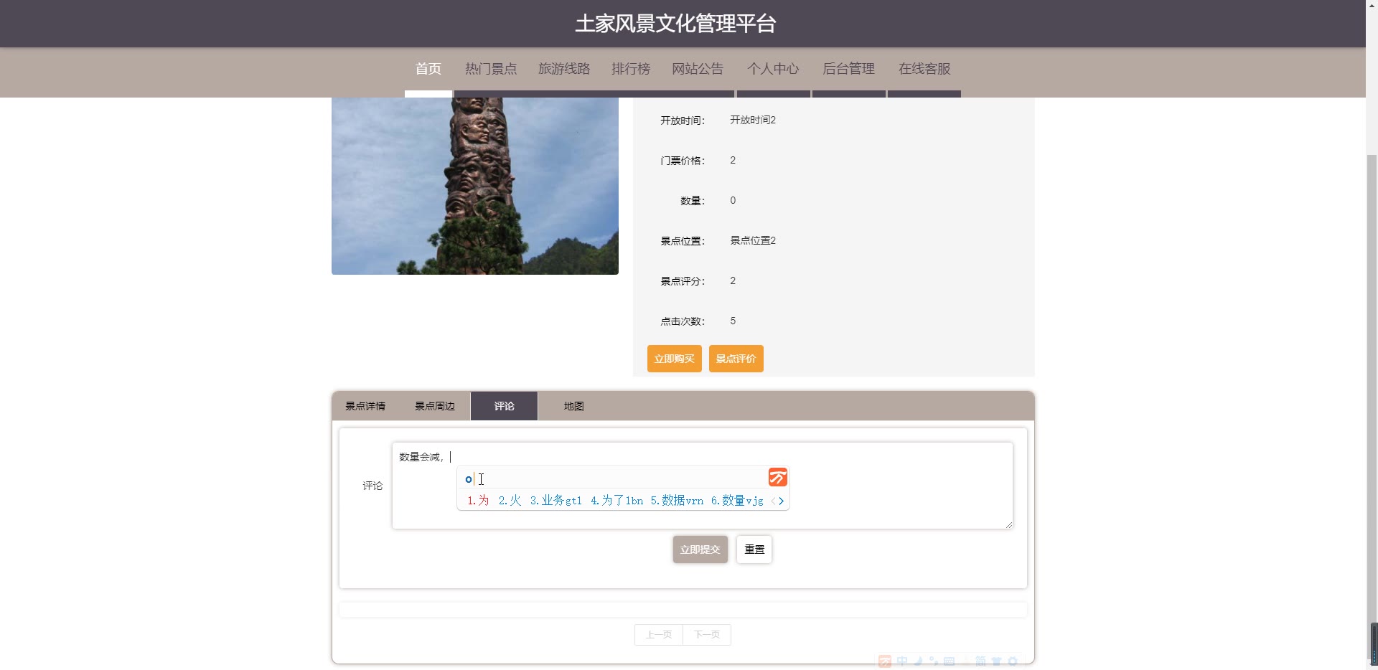The image size is (1378, 670).
Task: Choose candidate 6 数量
Action: tap(737, 501)
